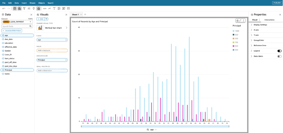Click the undo arrow in the toolbar
283x133 pixels.
pyautogui.click(x=4, y=8)
